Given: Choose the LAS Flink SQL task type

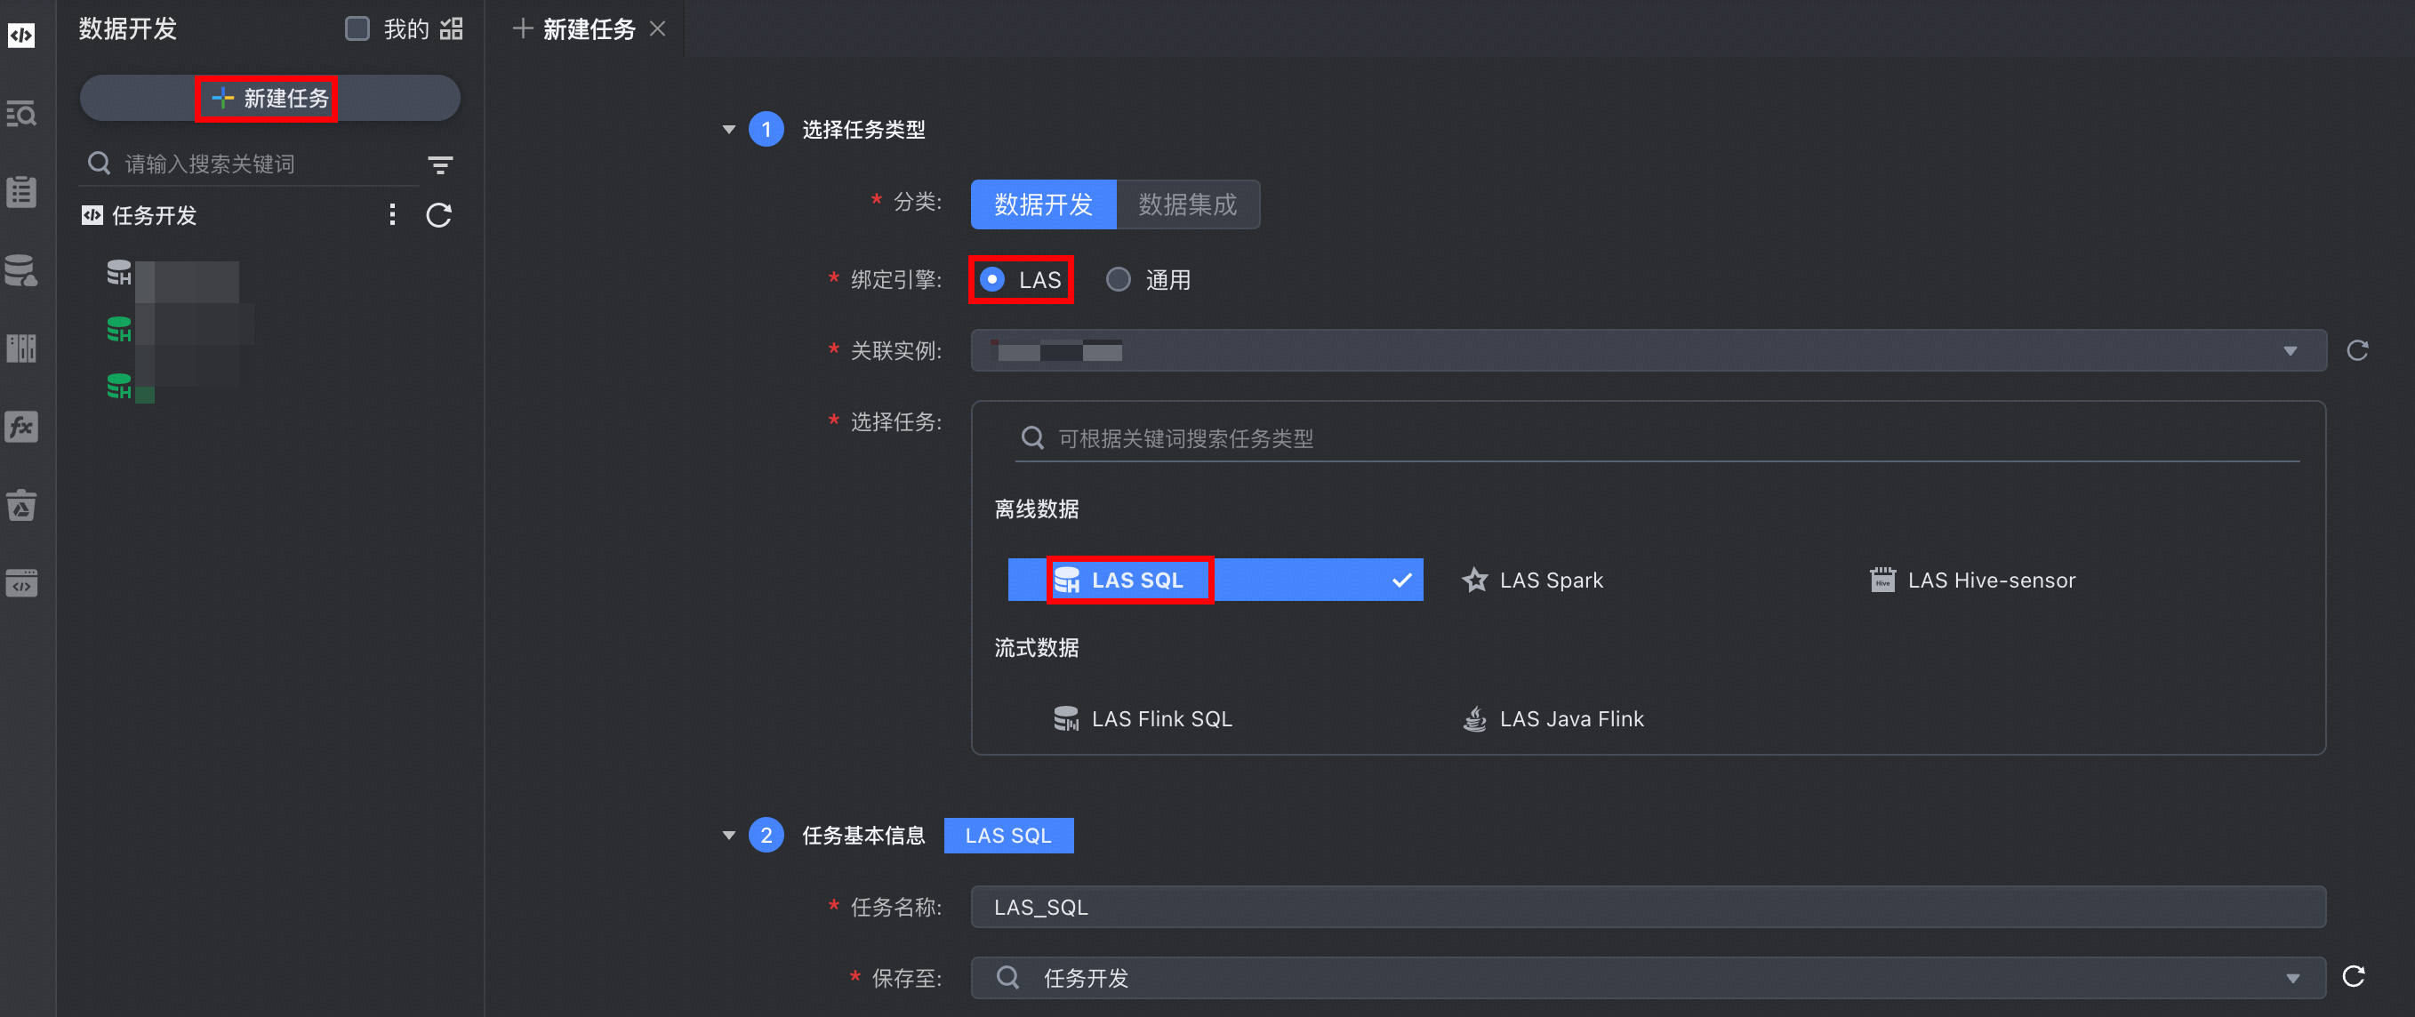Looking at the screenshot, I should 1160,719.
